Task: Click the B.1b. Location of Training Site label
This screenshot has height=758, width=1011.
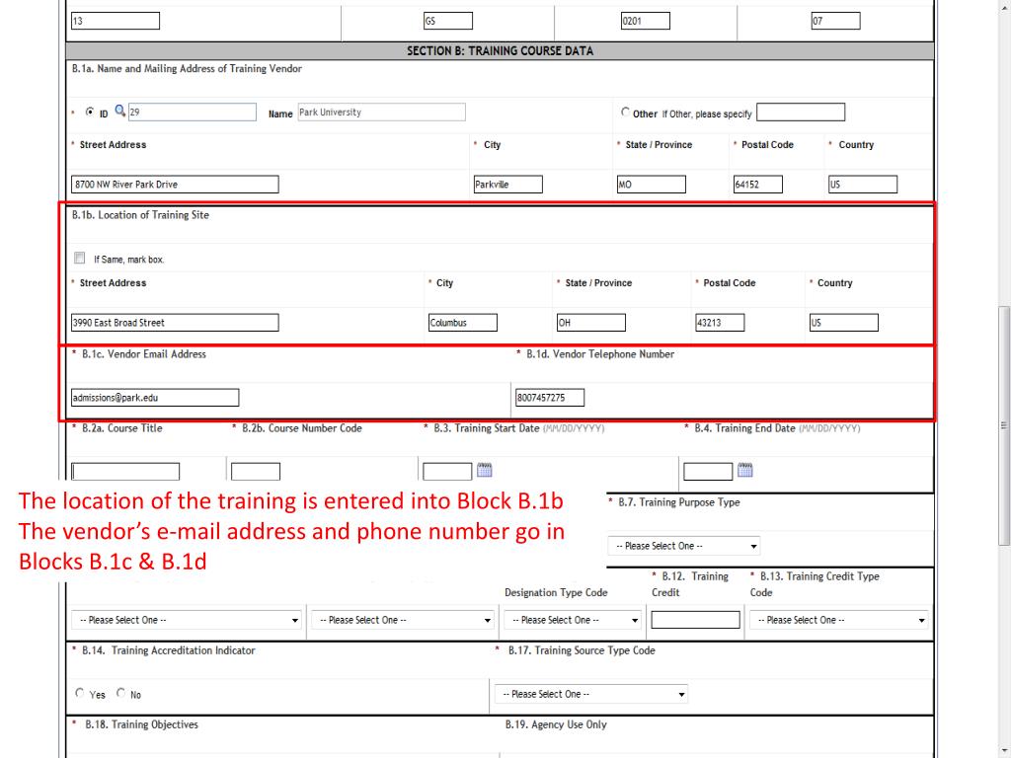Action: [140, 215]
